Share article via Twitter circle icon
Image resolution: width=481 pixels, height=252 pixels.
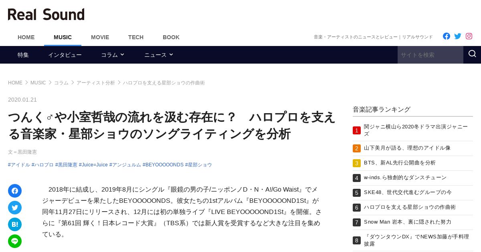pyautogui.click(x=15, y=208)
